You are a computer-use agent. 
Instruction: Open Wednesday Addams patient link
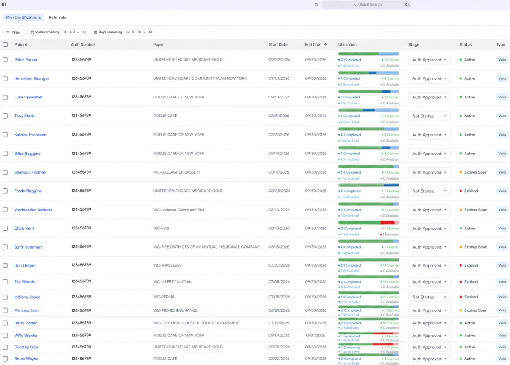[33, 210]
